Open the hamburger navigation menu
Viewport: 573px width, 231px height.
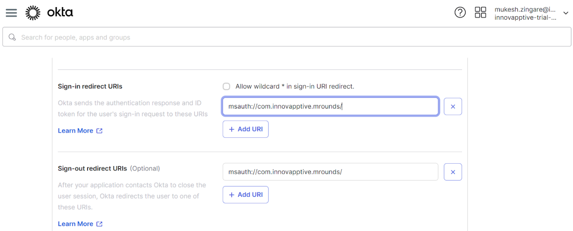tap(11, 13)
